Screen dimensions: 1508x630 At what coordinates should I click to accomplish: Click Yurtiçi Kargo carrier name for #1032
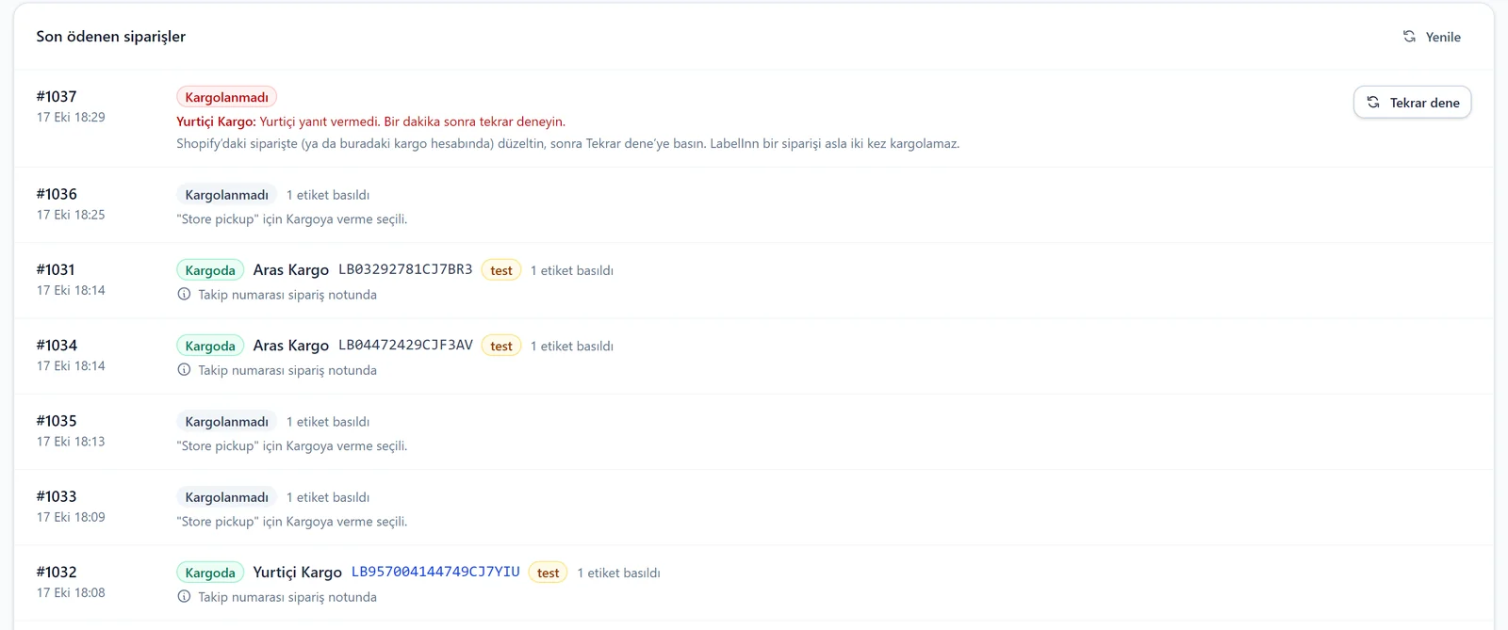click(x=298, y=573)
